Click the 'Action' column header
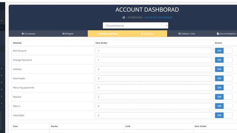Viewport: 237px width, 133px height. click(x=218, y=43)
